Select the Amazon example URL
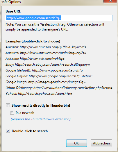The image size is (118, 152). click(x=47, y=47)
